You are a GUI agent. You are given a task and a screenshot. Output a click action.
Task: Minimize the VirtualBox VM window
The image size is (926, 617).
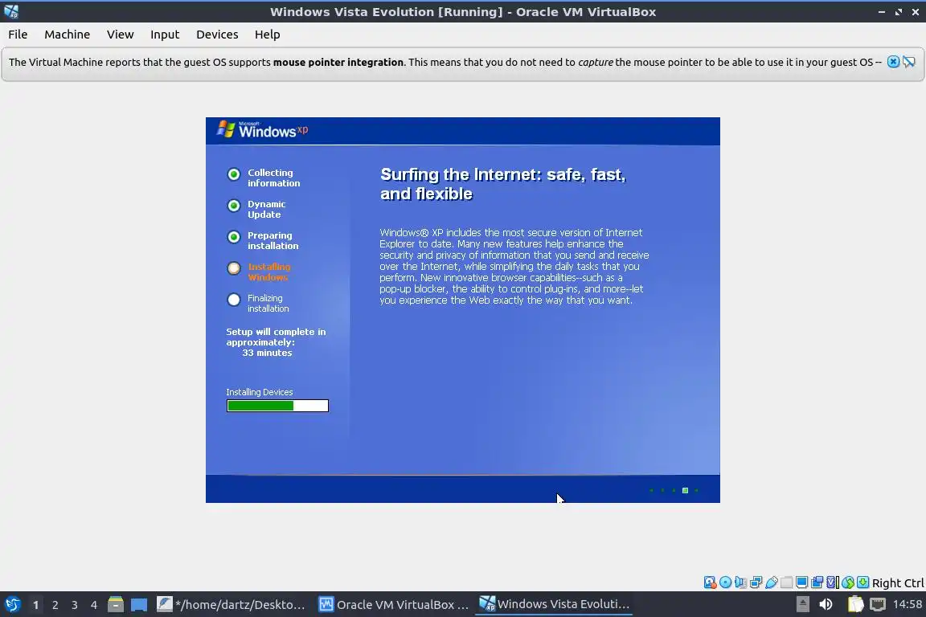(x=882, y=12)
